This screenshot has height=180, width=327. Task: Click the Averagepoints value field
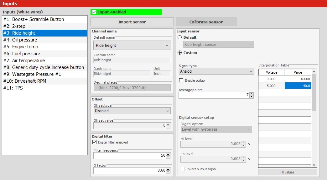click(214, 95)
